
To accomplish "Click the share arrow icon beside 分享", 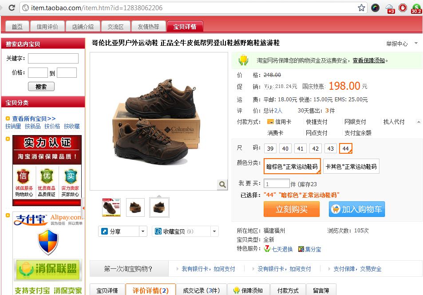I will [x=104, y=231].
